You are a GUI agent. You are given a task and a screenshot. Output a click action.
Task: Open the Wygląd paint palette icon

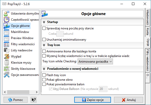point(7,56)
